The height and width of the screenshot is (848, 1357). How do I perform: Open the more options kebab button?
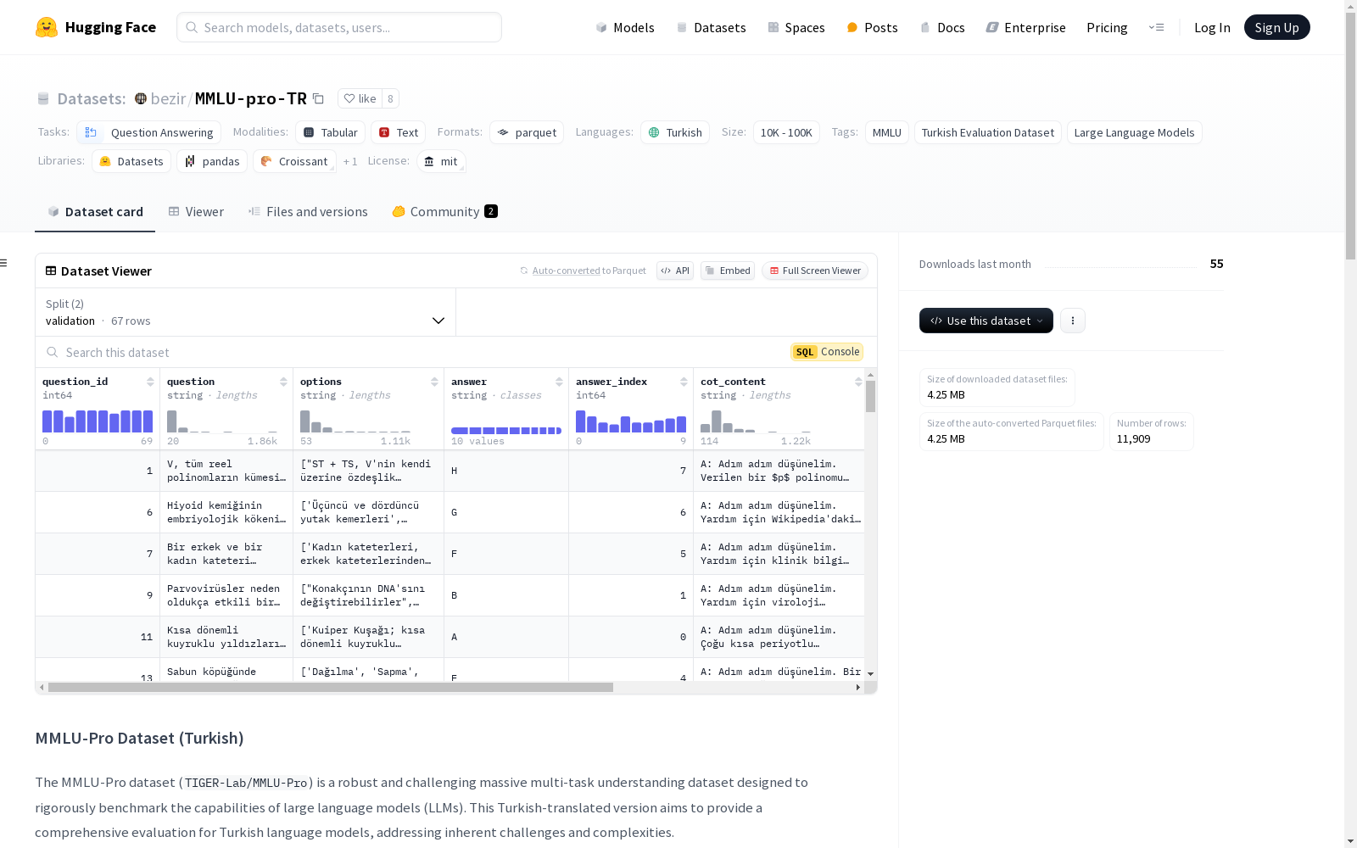[1073, 321]
